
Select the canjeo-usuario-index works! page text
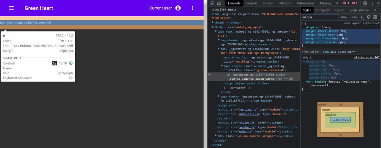25,23
